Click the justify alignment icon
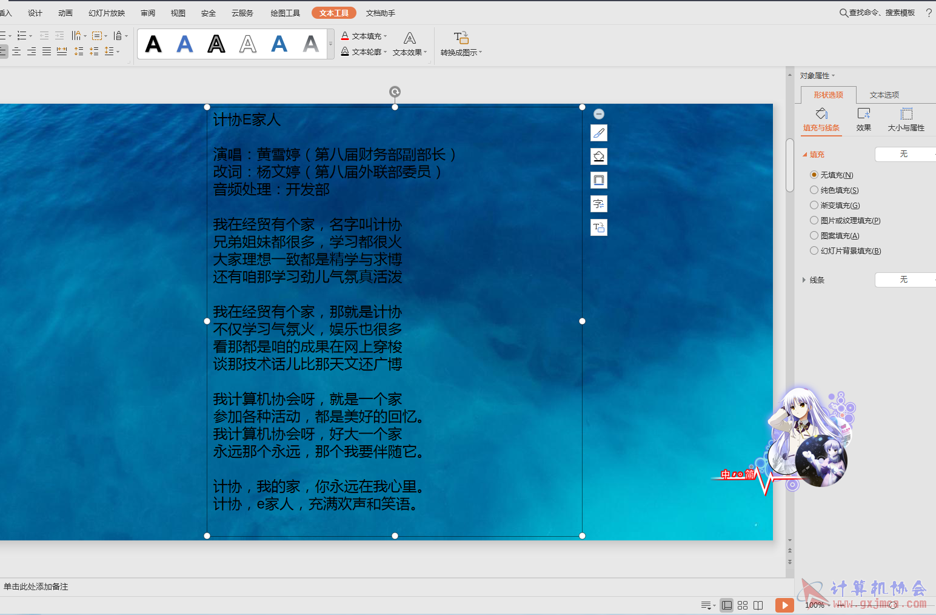 [47, 52]
